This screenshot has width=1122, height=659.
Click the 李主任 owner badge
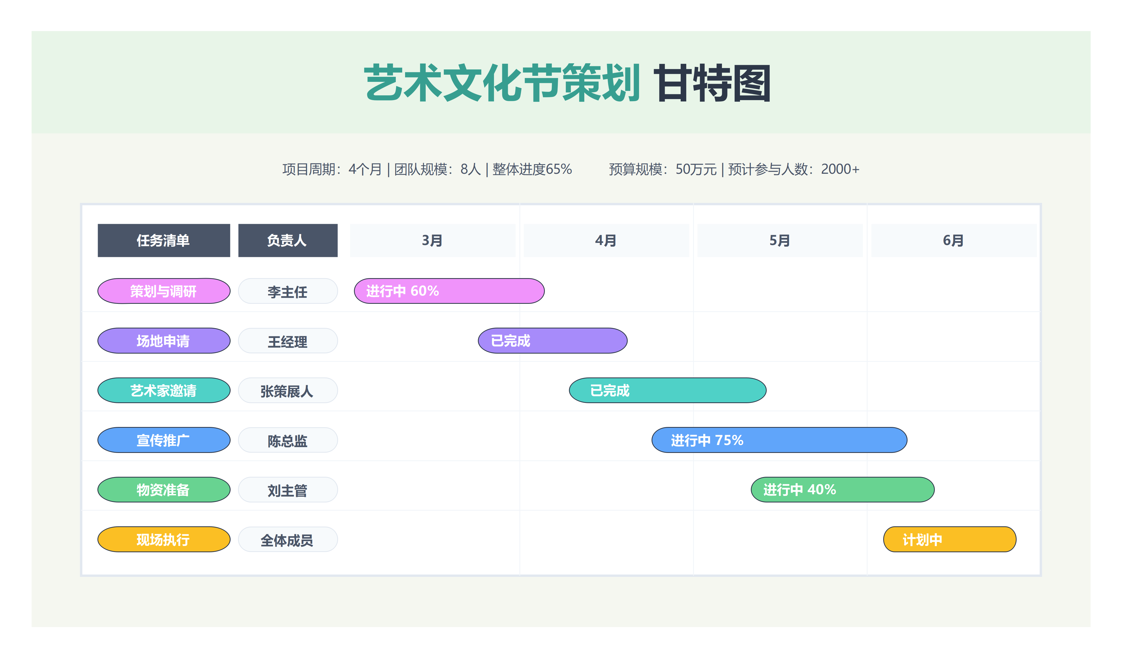click(x=288, y=291)
